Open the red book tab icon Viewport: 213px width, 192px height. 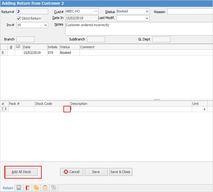[28, 188]
